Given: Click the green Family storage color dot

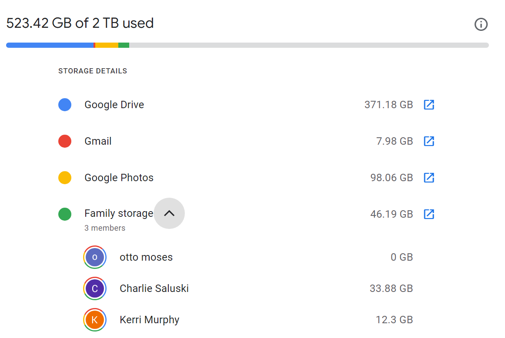Looking at the screenshot, I should point(65,214).
